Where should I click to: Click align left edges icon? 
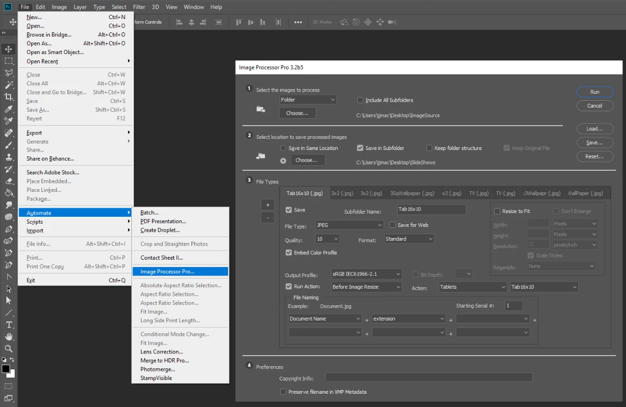(179, 22)
